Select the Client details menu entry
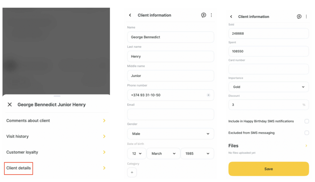 [x=19, y=168]
